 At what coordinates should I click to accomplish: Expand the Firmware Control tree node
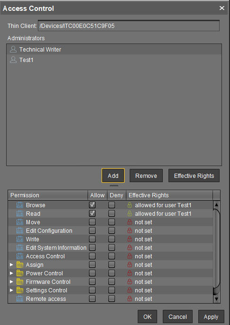coord(12,282)
